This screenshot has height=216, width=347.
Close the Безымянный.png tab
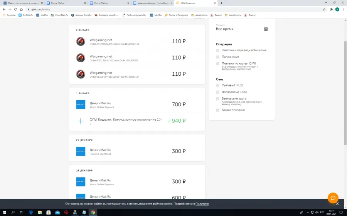pos(172,3)
